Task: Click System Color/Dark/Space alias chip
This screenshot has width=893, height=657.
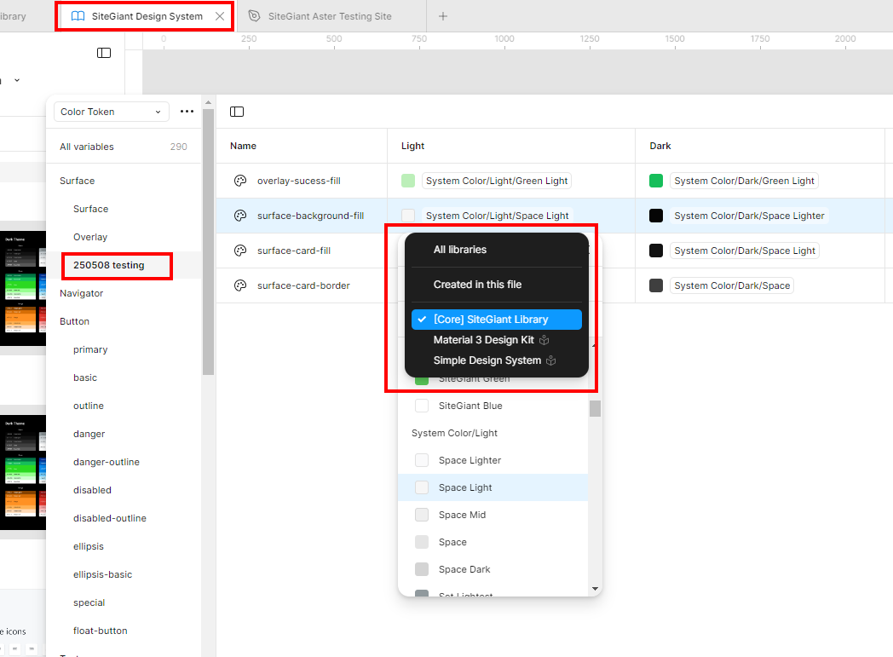Action: 732,285
